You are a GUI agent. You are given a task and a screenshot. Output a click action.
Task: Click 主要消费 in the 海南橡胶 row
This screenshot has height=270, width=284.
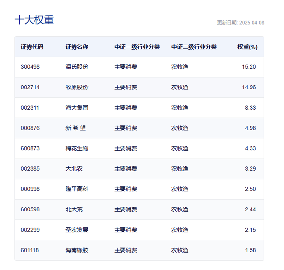point(125,250)
